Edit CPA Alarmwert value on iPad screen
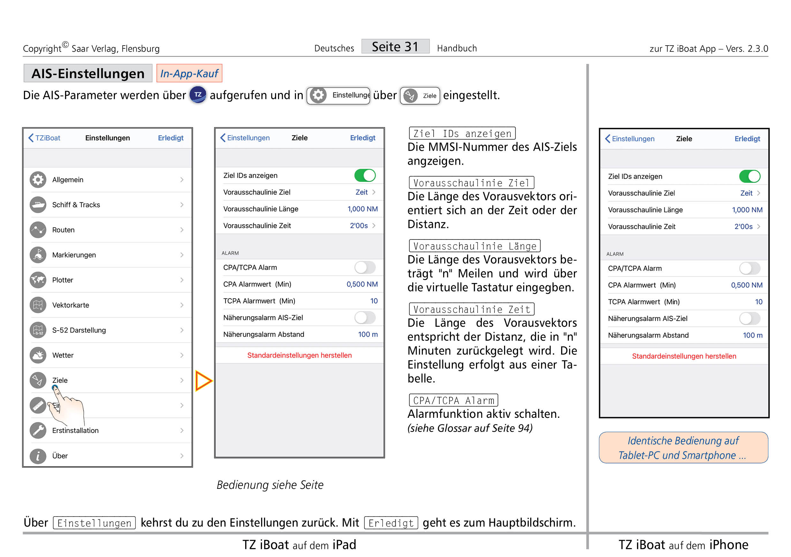This screenshot has width=791, height=557. (x=363, y=284)
